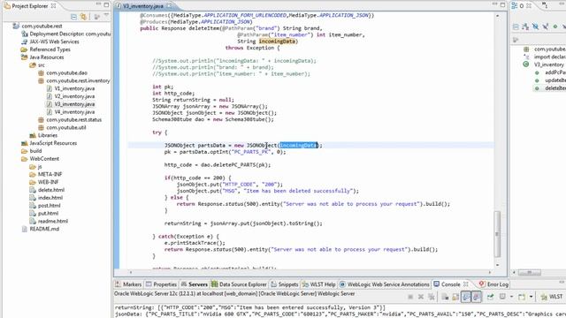Click the Clear Console icon
The width and height of the screenshot is (566, 318).
coord(445,297)
